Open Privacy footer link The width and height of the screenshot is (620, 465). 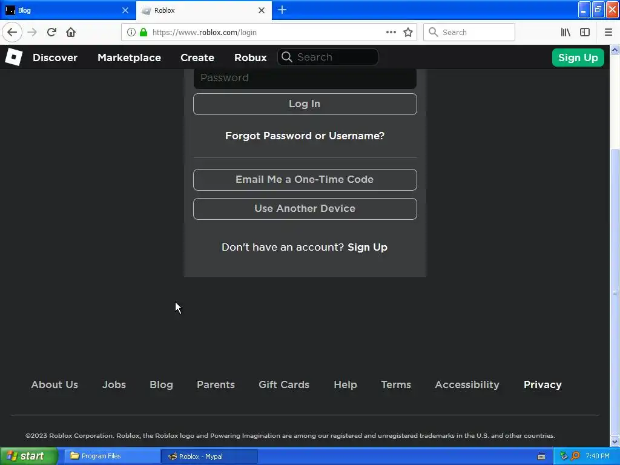pyautogui.click(x=542, y=384)
